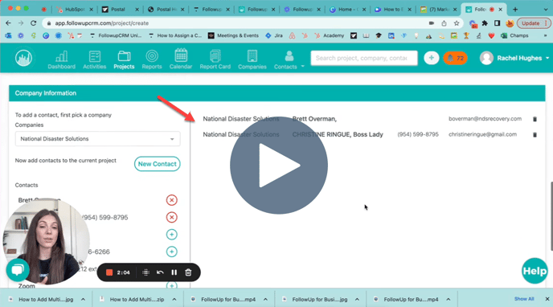Restart recording with the undo arrow
Screen dimensions: 553x307
160,272
